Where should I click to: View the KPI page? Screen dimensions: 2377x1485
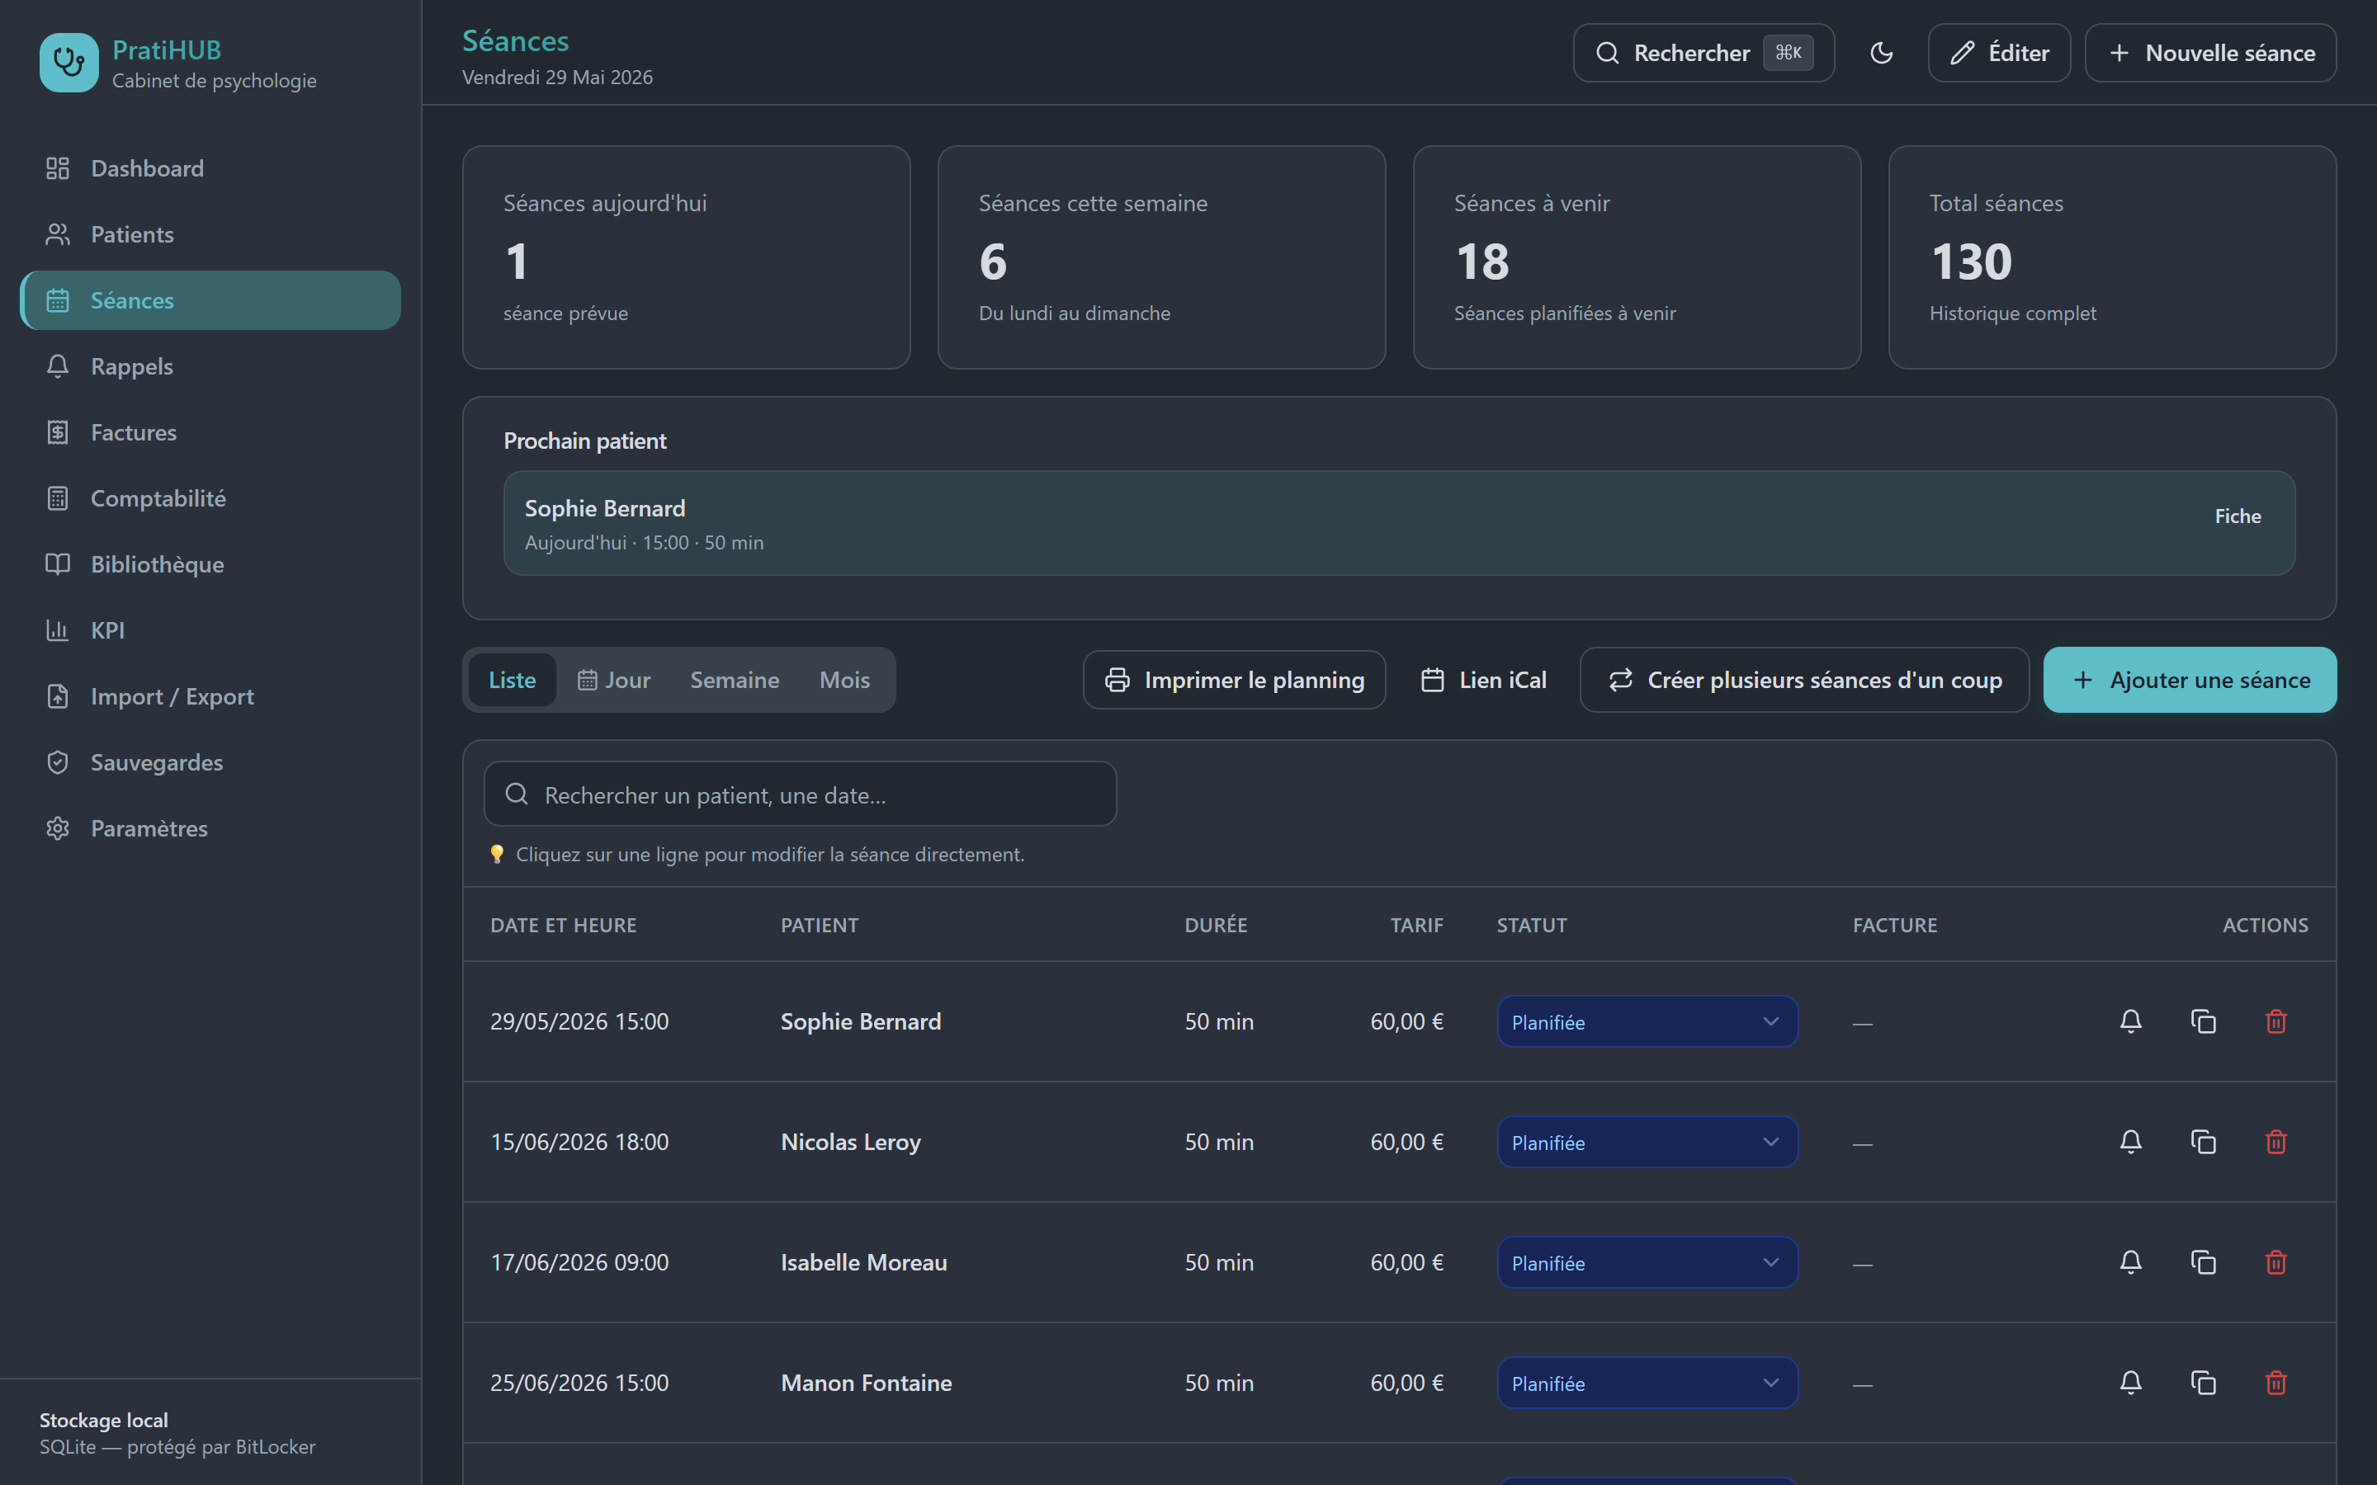coord(210,629)
